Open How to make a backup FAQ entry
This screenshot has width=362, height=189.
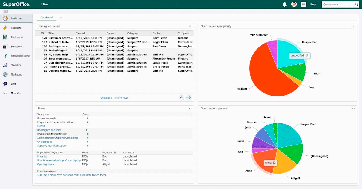pos(59,160)
